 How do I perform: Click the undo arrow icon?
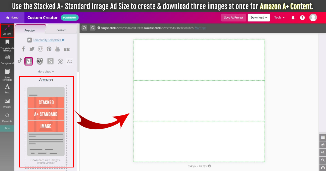[x=84, y=28]
